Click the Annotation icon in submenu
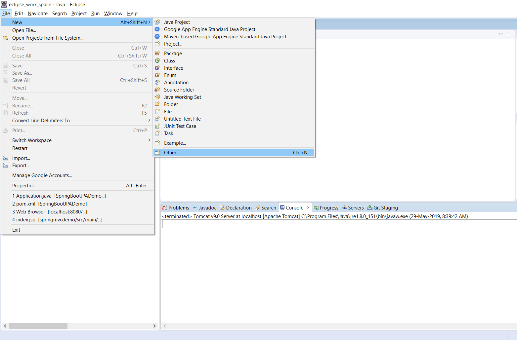Screen dimensions: 517x340 (157, 83)
